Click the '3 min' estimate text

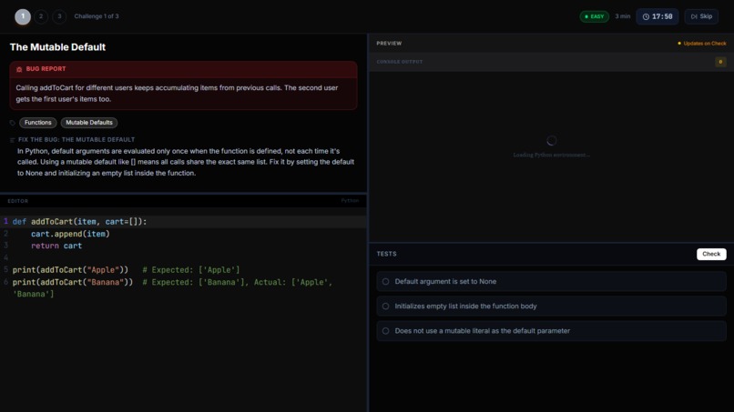[623, 16]
